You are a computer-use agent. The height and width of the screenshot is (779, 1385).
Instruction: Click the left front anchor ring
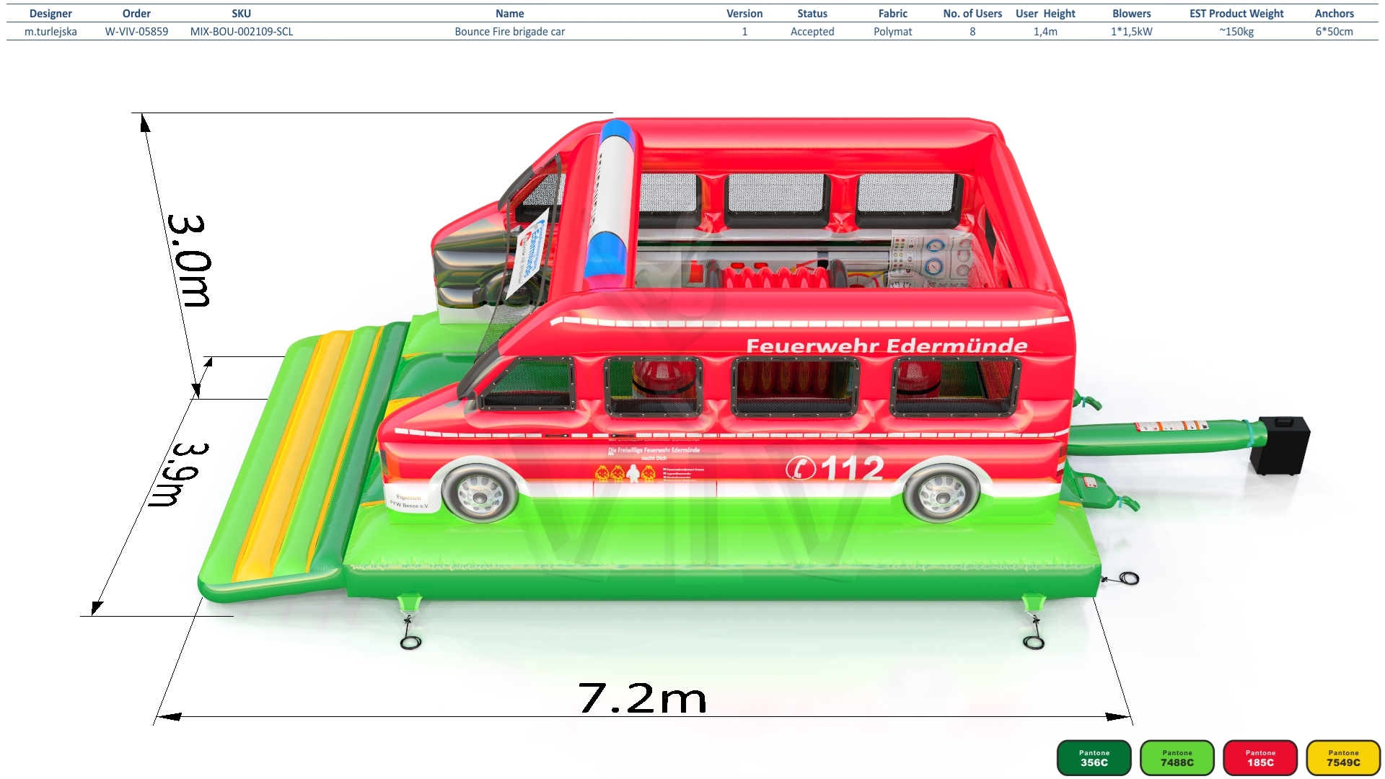[410, 641]
